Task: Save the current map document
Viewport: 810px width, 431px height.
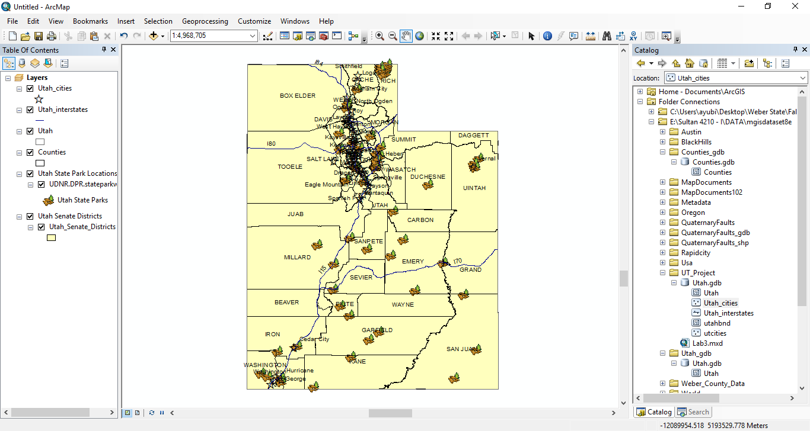Action: click(x=39, y=36)
